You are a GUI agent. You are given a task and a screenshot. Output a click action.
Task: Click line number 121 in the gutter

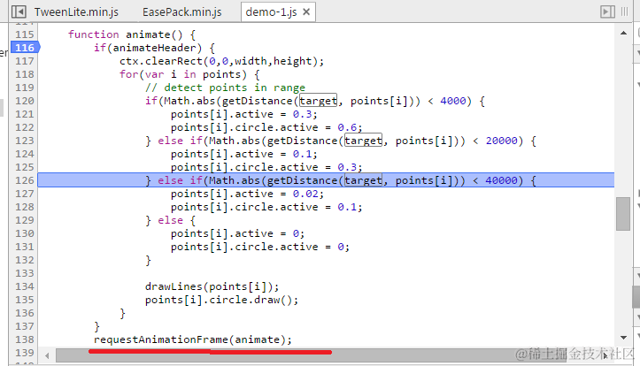coord(25,114)
